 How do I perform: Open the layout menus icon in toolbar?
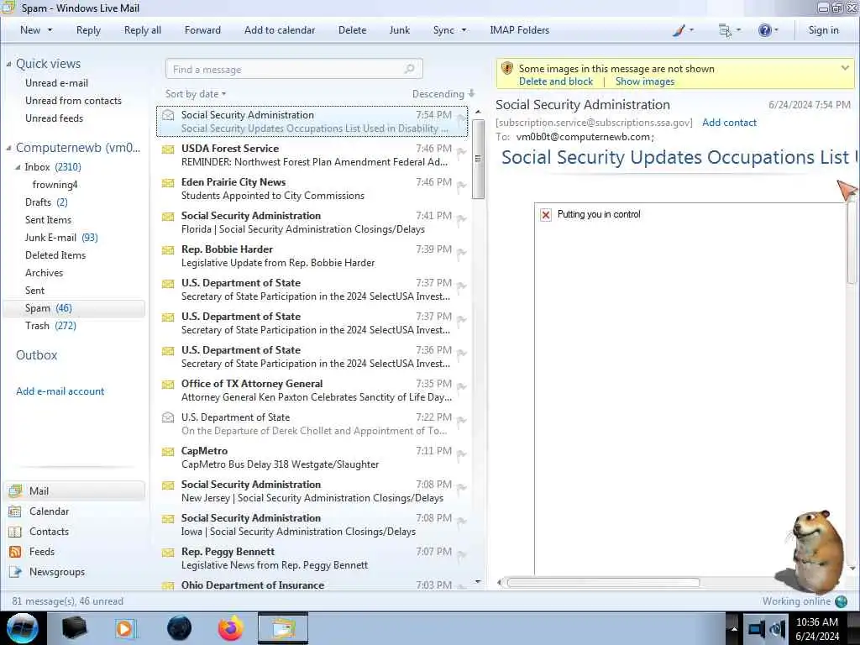pos(725,30)
